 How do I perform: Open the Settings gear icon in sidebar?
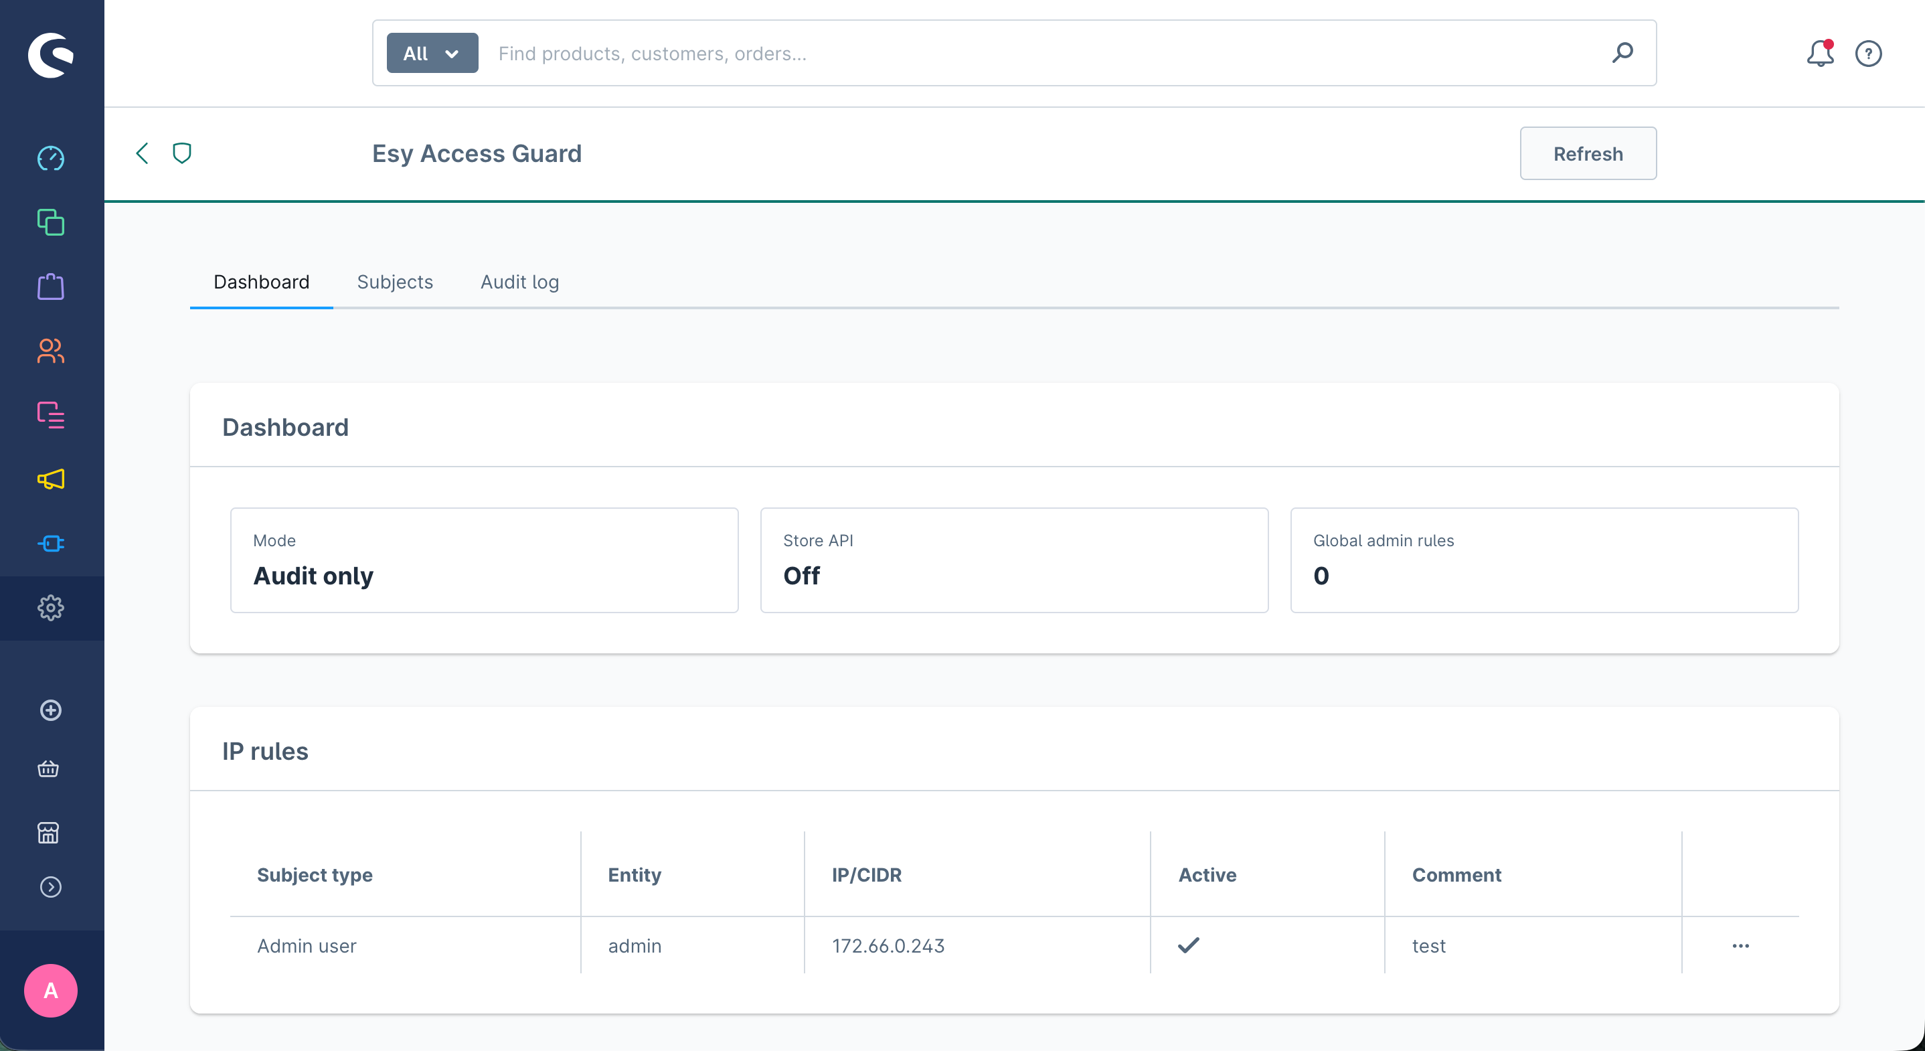51,608
